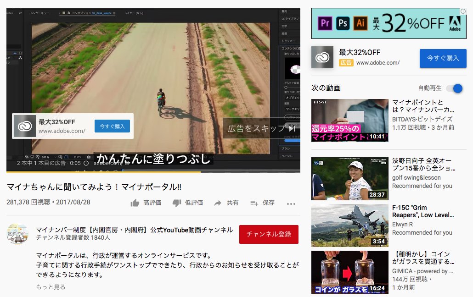Click the golf swing&lesson channel name

pyautogui.click(x=417, y=177)
